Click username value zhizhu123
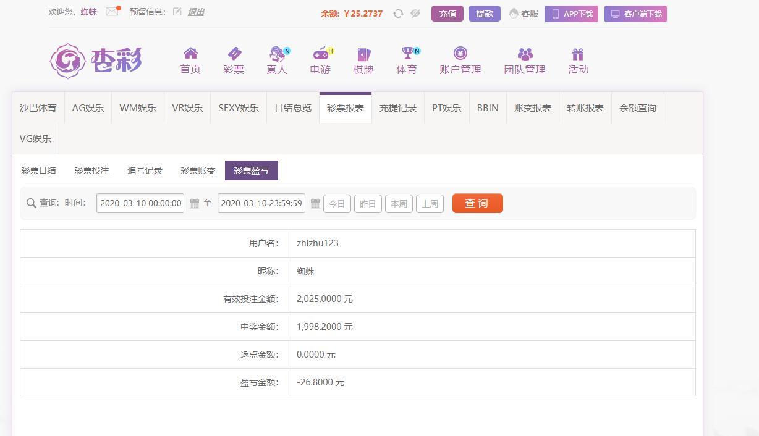Screen dimensions: 759x436 click(318, 243)
